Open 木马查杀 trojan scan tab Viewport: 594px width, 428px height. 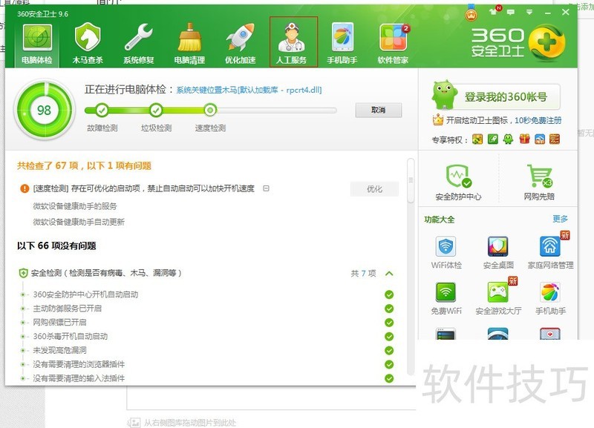(x=88, y=44)
